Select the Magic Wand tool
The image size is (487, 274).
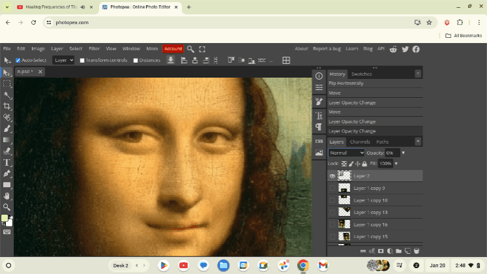7,95
